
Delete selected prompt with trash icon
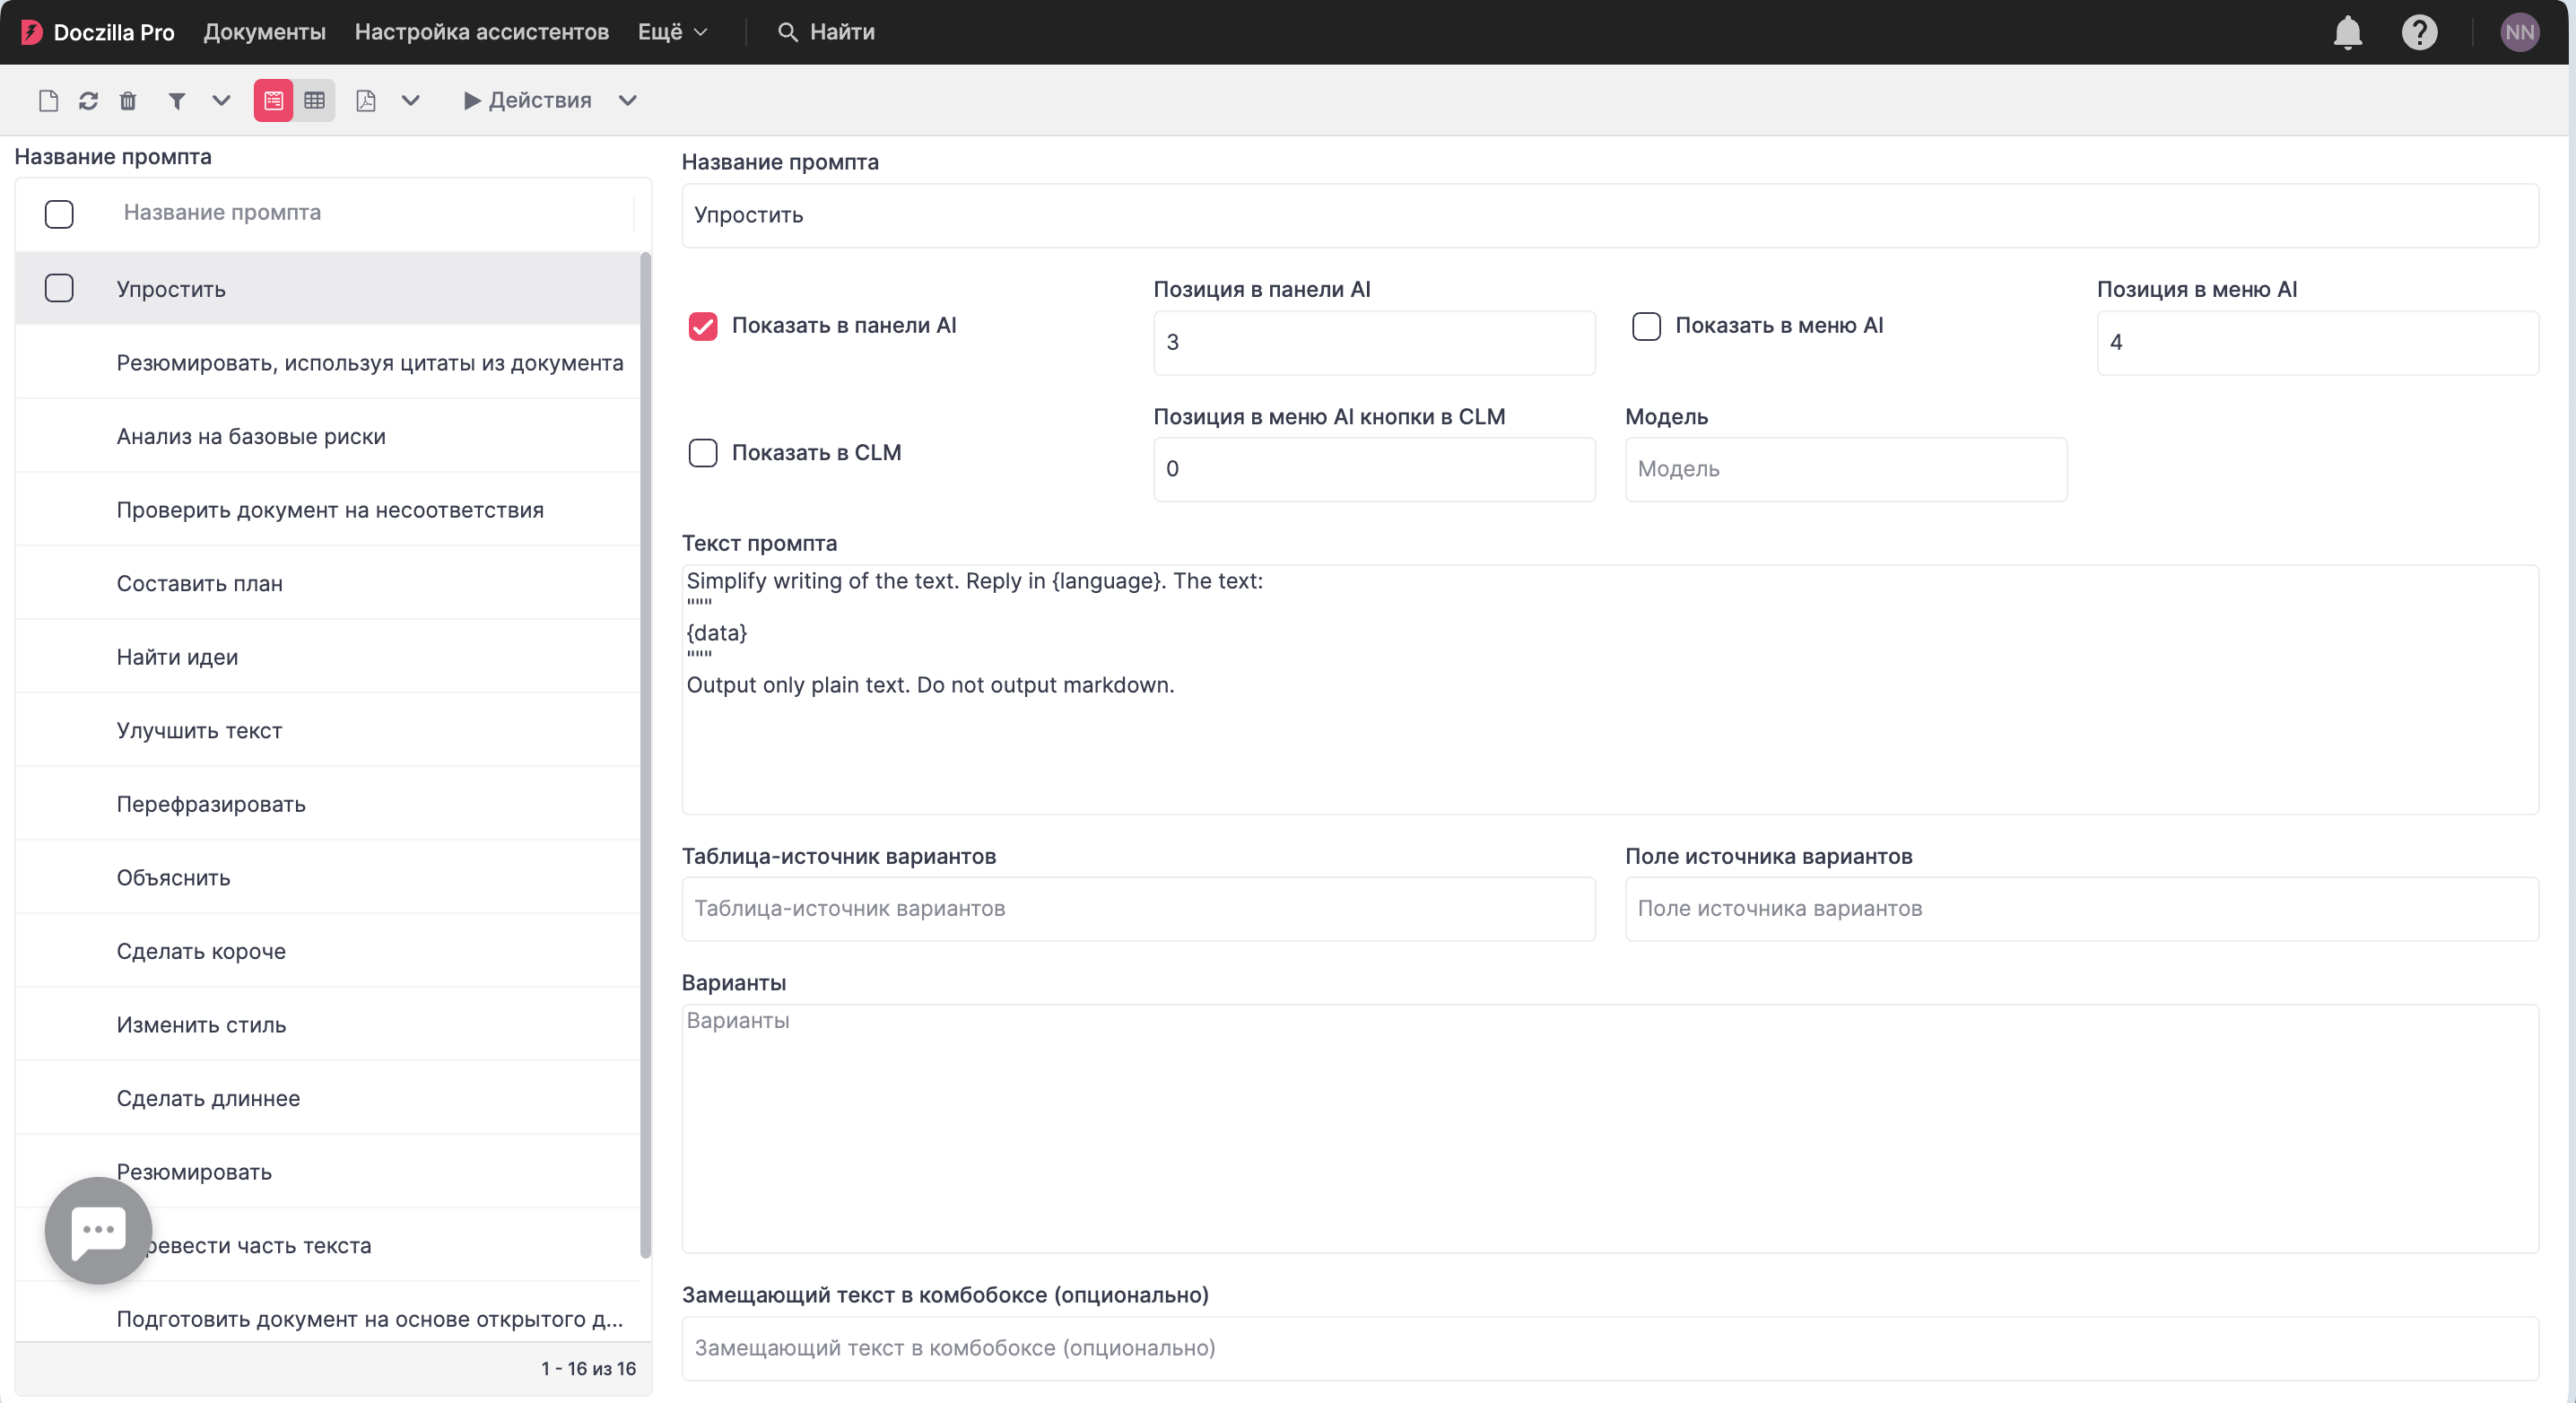click(x=128, y=100)
